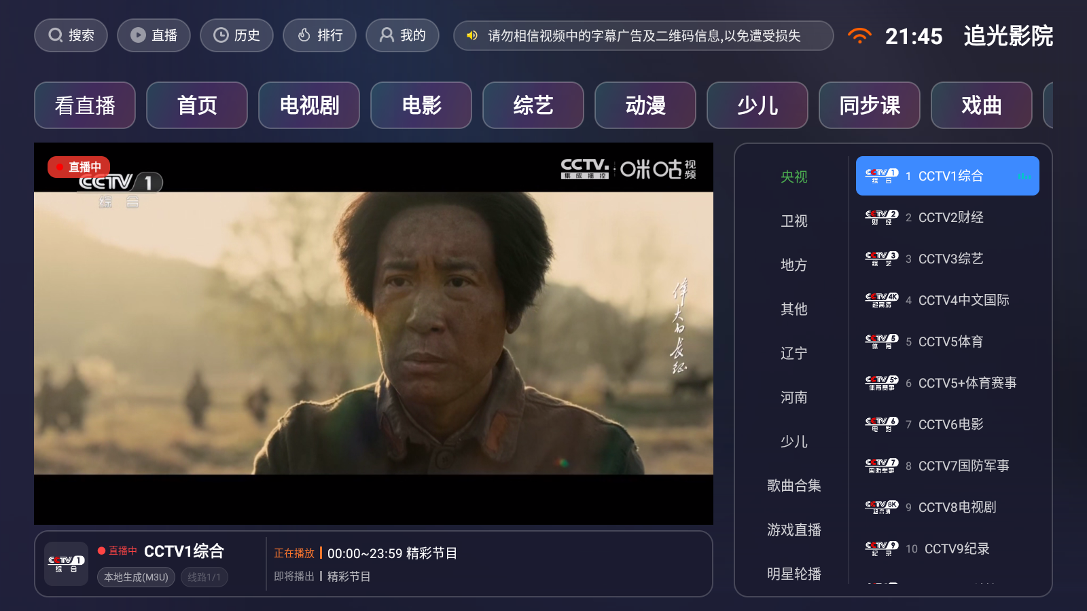Click CCTV5+ logo in channel list
1087x611 pixels.
coord(882,383)
